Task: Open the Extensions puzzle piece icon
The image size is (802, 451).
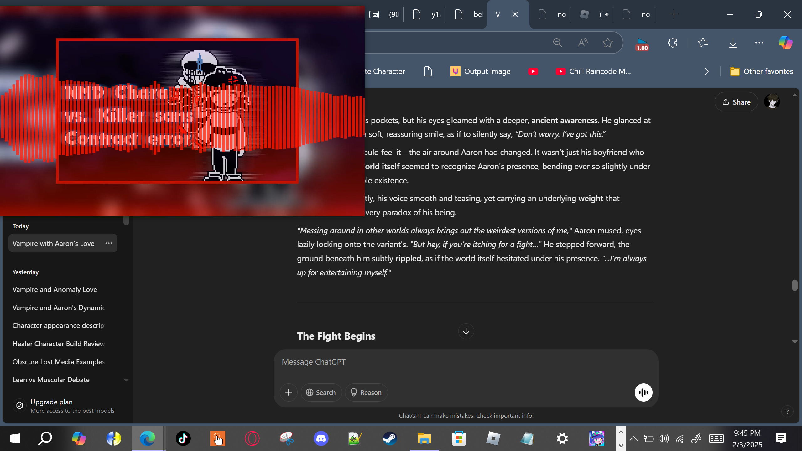Action: [x=672, y=43]
